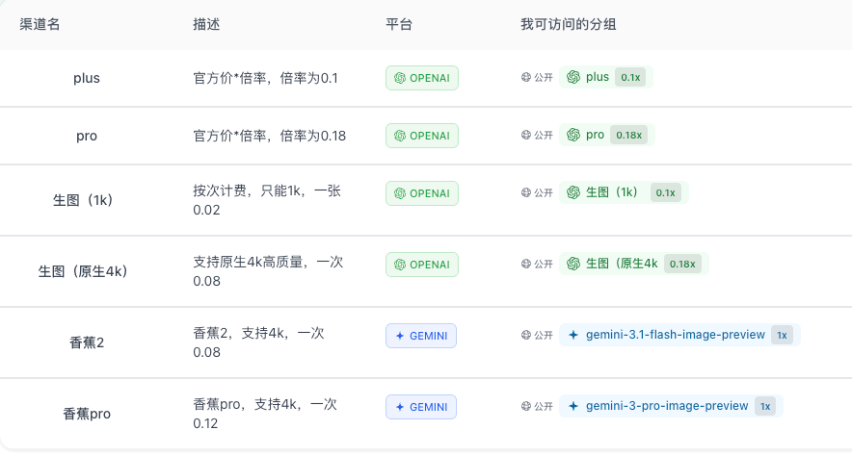This screenshot has width=852, height=456.
Task: Click description 香蕉pro，支持4k，一次0.12
Action: [265, 414]
